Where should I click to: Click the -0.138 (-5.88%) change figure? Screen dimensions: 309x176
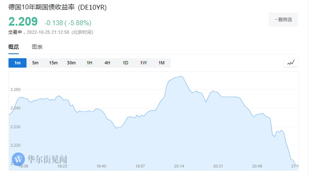(x=68, y=23)
